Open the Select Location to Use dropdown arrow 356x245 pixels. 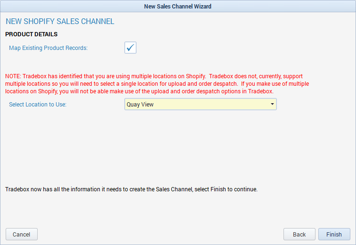[x=272, y=104]
